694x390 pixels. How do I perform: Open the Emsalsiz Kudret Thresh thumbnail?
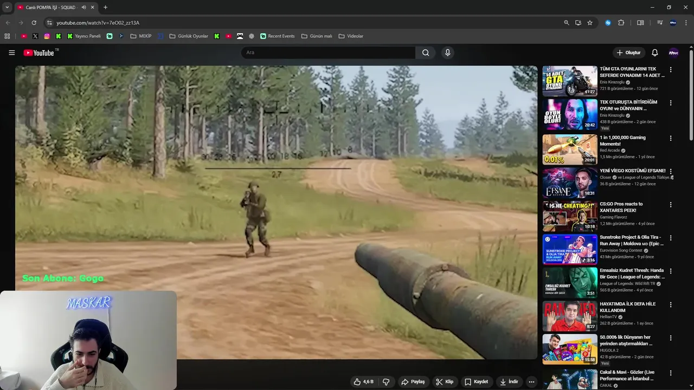570,282
